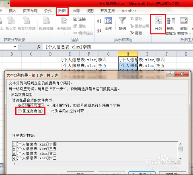Select column G header

tap(108, 54)
